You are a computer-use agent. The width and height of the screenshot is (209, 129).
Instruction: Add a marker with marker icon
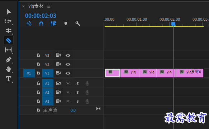[x=66, y=24]
